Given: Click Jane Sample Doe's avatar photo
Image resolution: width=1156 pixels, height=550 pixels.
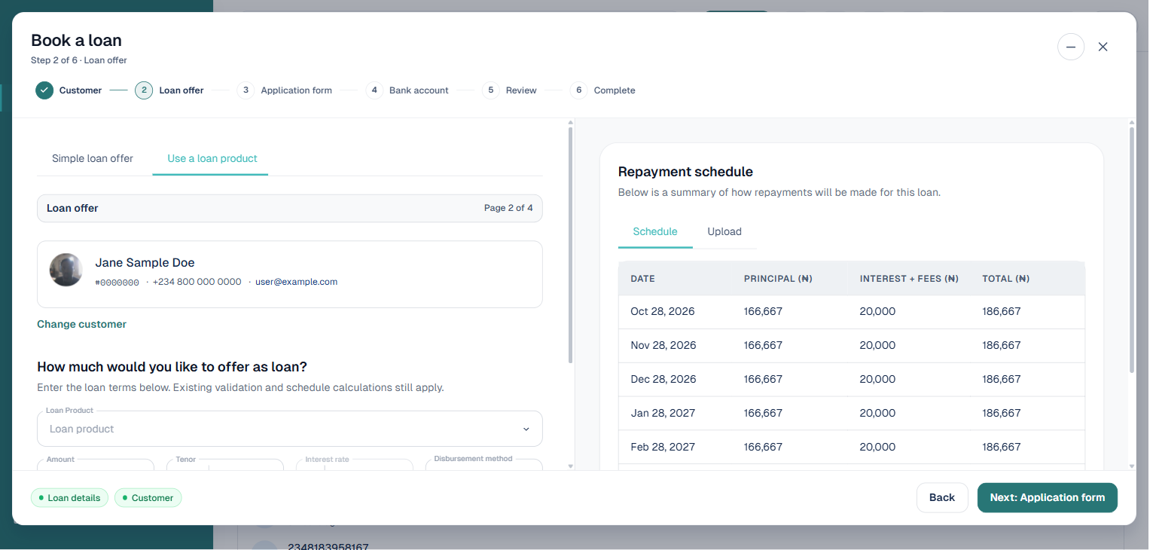Looking at the screenshot, I should pos(66,270).
